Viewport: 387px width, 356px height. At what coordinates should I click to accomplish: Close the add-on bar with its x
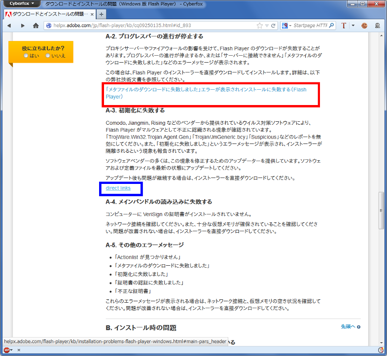click(x=19, y=350)
